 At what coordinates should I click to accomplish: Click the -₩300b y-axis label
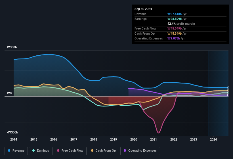(x=12, y=132)
